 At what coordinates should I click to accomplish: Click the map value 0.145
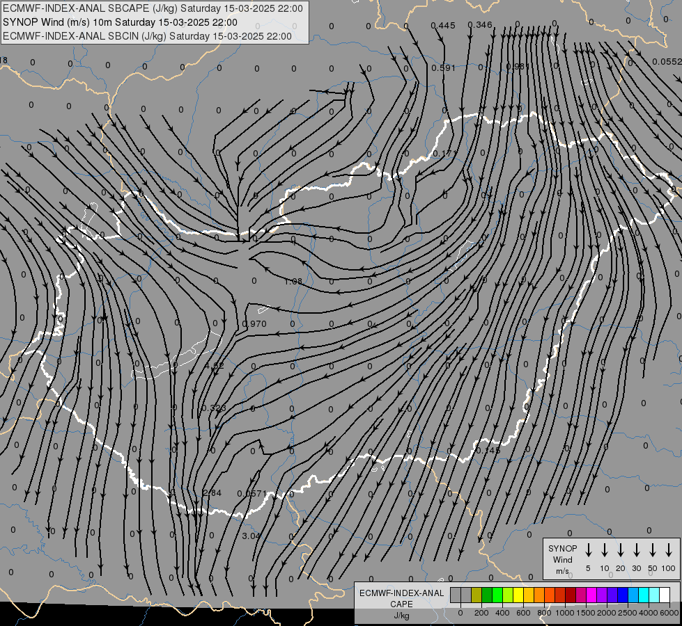click(488, 451)
